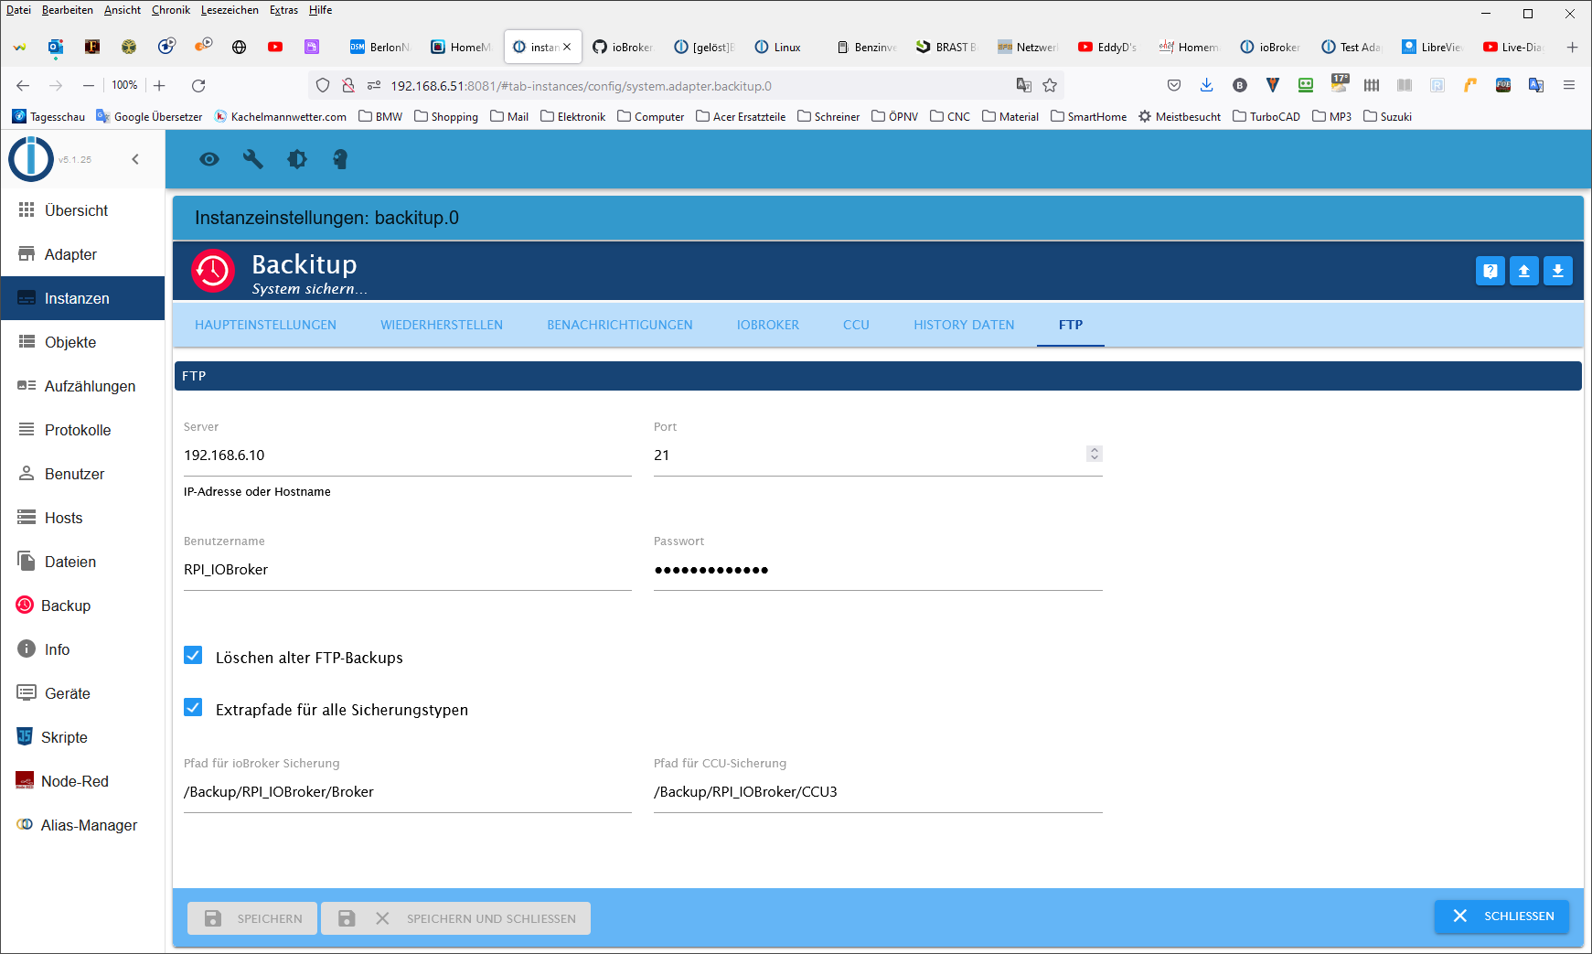Open Dateien in the sidebar

82,562
